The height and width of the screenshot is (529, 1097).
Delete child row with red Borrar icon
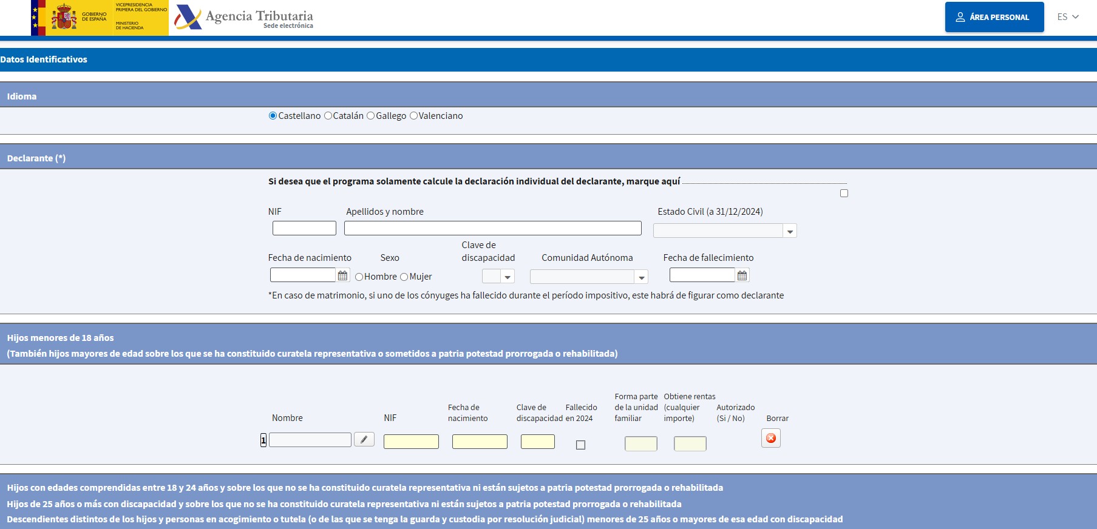[770, 438]
